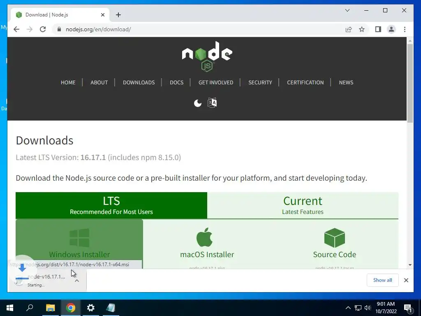This screenshot has height=316, width=421.
Task: Open taskbar search magnifier
Action: 30,308
